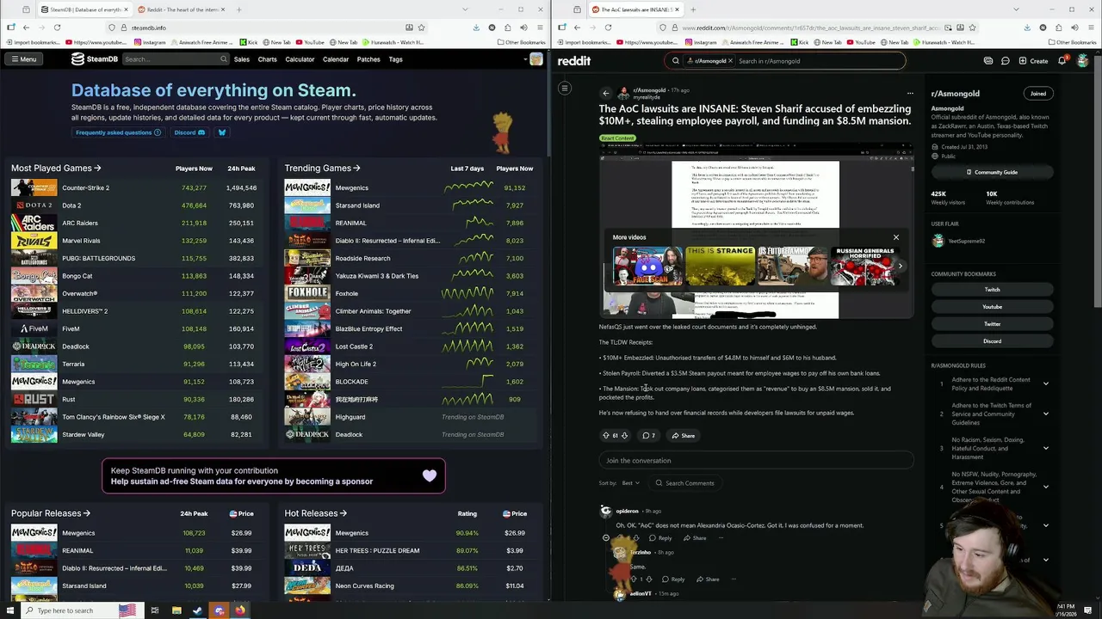Open the Calculator page on SteamDB

tap(300, 59)
